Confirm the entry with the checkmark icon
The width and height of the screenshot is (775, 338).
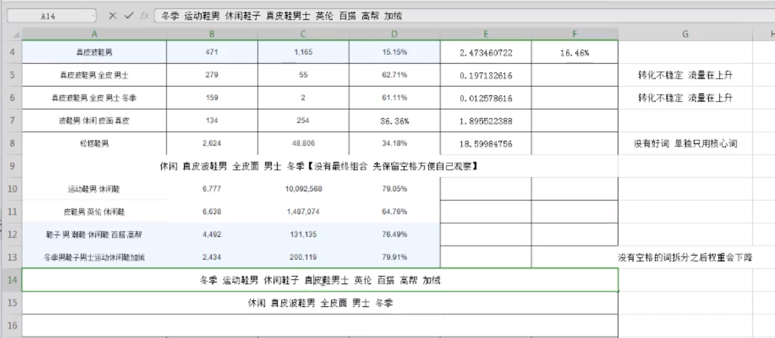[129, 15]
